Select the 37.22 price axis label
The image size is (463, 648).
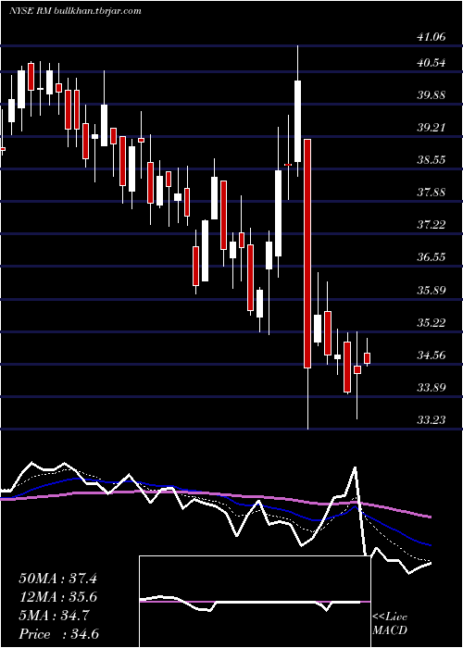pos(431,225)
